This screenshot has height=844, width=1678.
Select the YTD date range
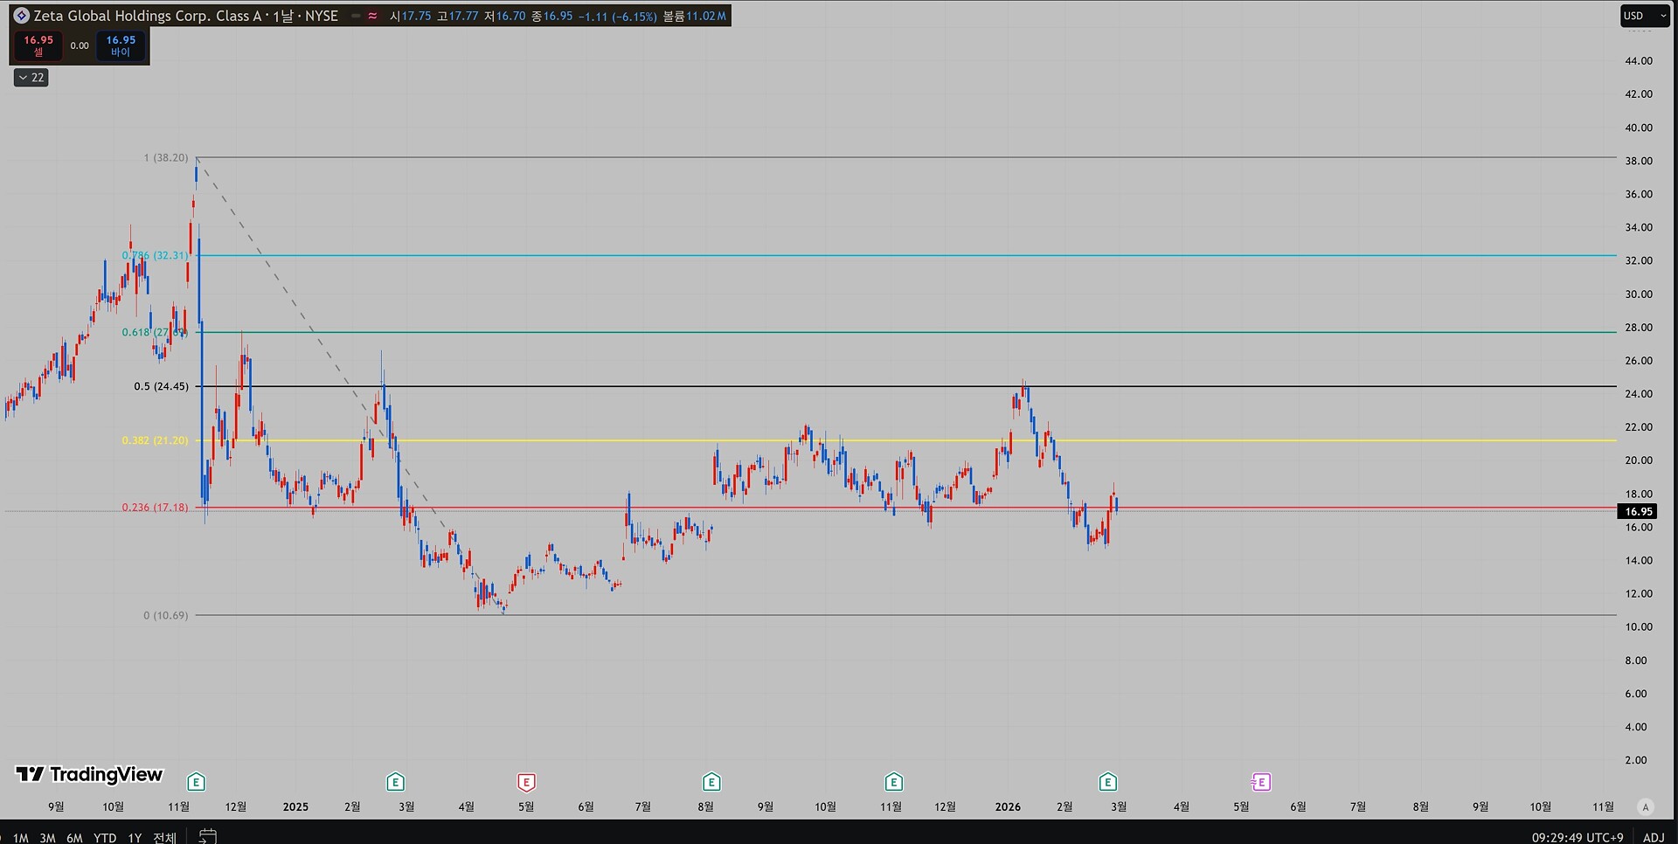point(105,838)
